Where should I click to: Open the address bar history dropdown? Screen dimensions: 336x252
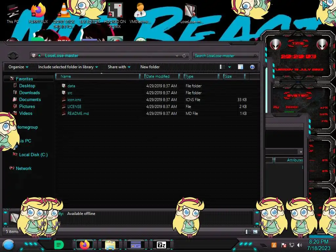[177, 56]
